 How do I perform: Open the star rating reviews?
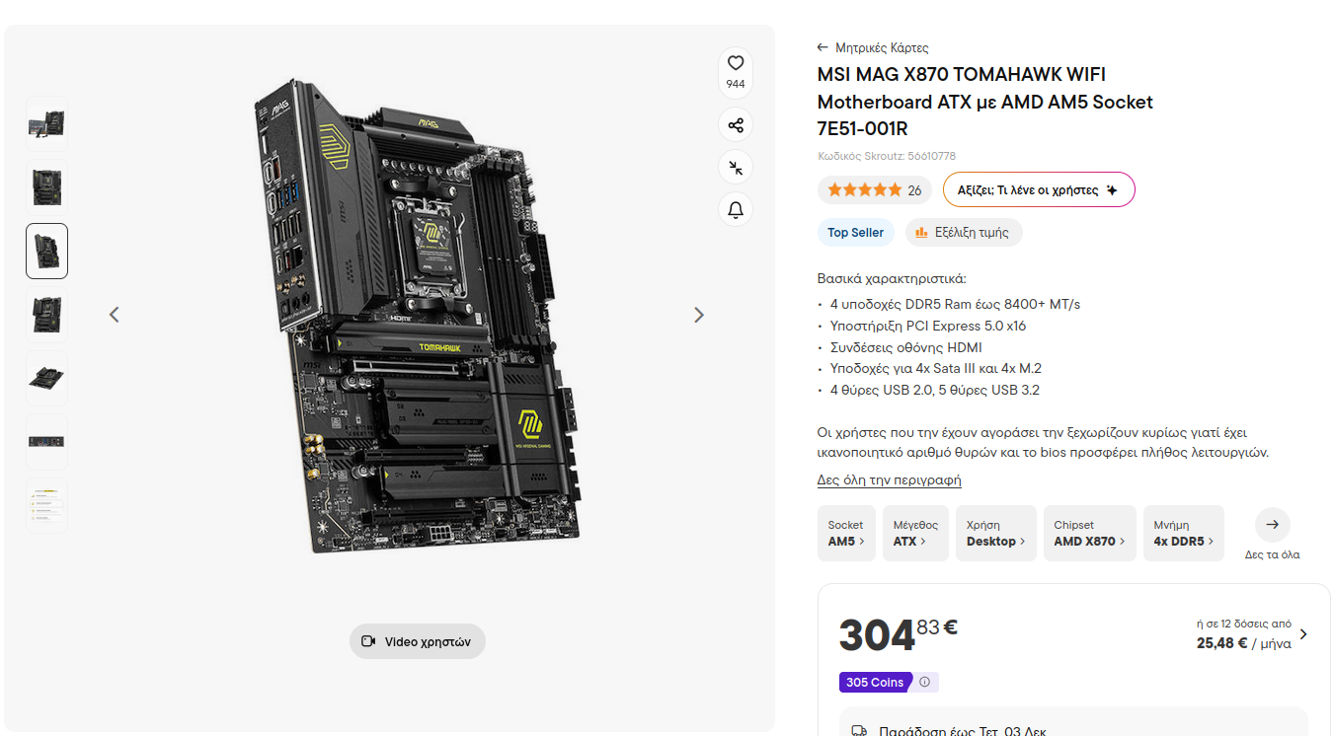pyautogui.click(x=874, y=190)
